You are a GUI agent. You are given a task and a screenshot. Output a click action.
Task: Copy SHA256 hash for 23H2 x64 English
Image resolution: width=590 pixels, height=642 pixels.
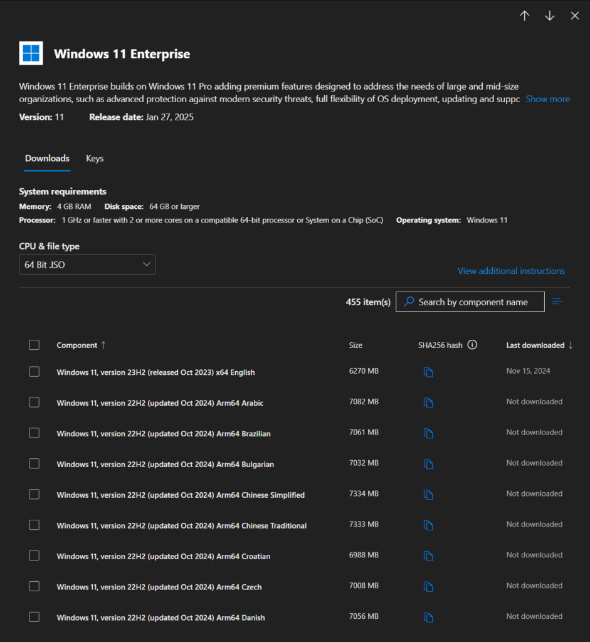[x=428, y=372]
